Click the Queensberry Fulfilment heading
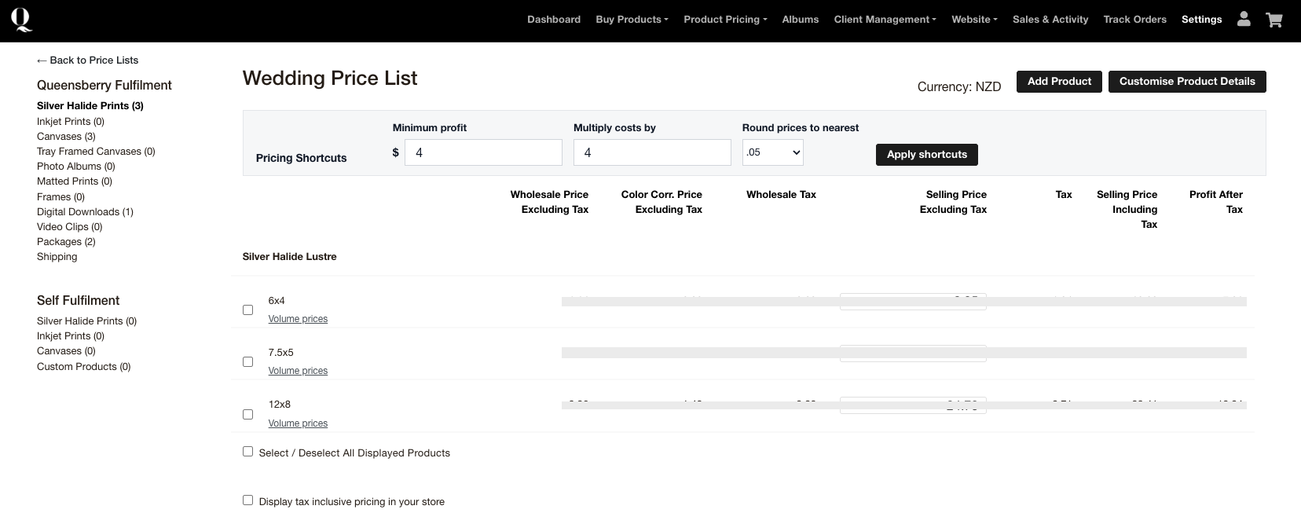The height and width of the screenshot is (524, 1301). coord(104,86)
